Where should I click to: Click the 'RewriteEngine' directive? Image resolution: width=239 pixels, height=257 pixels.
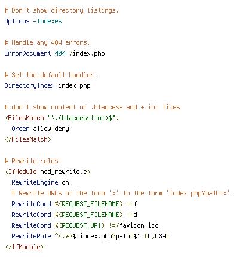click(35, 182)
